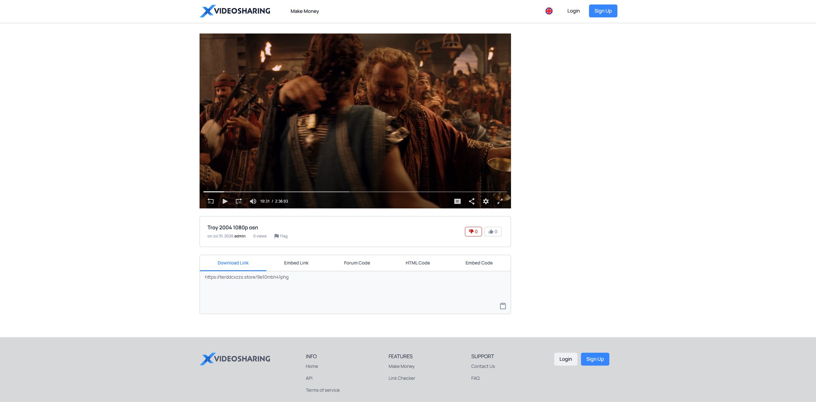
Task: Click the download link text area
Action: (x=355, y=292)
